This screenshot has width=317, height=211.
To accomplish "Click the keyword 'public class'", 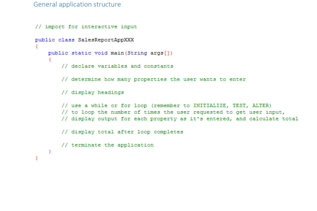I will point(55,40).
